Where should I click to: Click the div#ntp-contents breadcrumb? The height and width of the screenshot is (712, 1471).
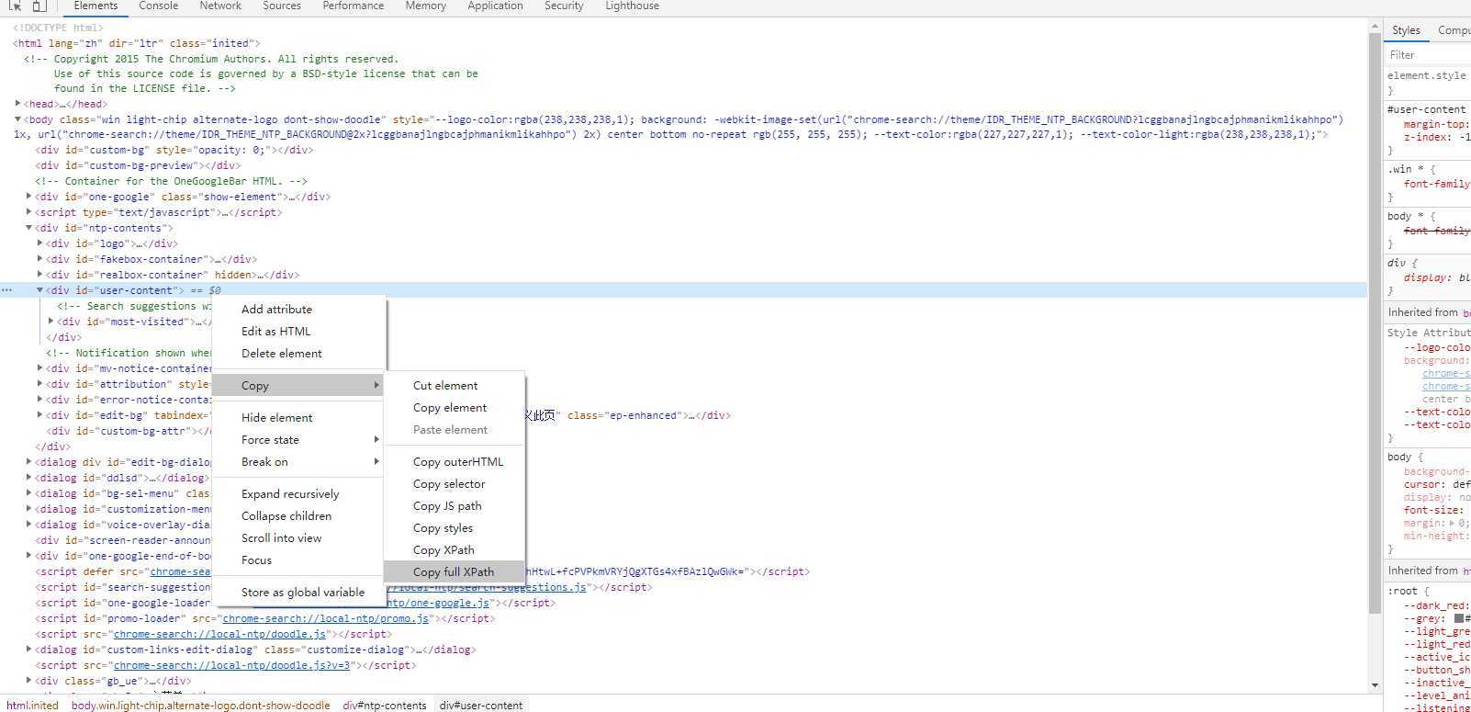coord(385,706)
